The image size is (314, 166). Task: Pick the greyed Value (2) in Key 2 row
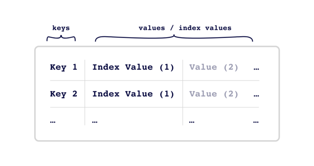pyautogui.click(x=214, y=94)
